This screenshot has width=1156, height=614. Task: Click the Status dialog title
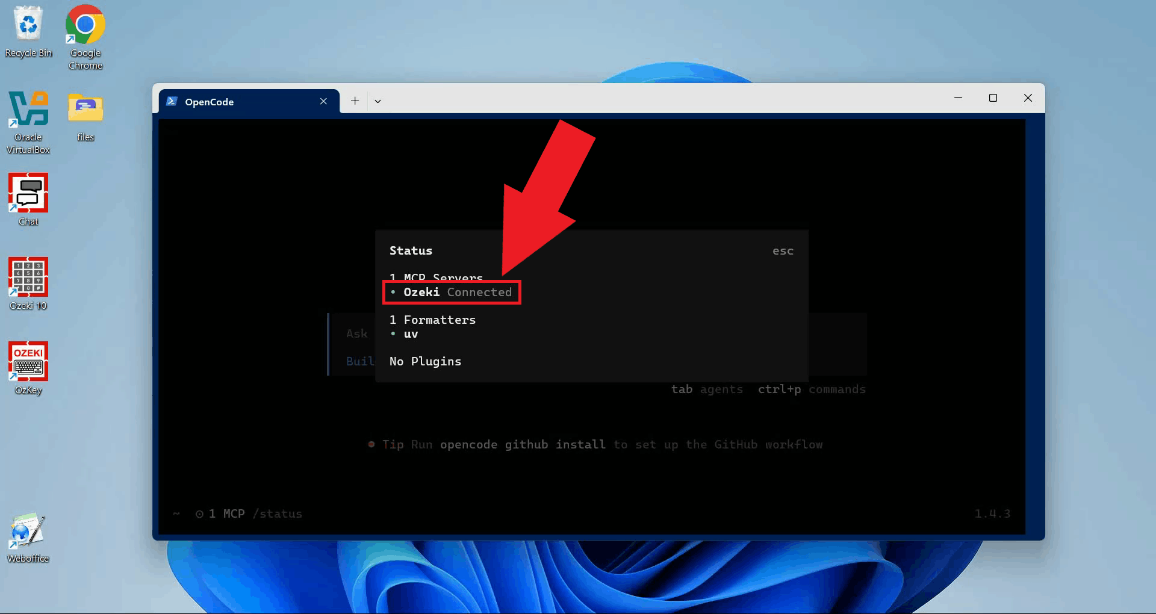tap(411, 251)
